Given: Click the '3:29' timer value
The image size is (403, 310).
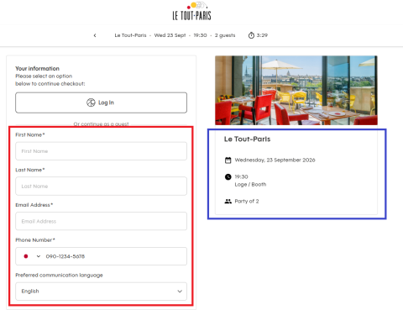Looking at the screenshot, I should click(262, 35).
